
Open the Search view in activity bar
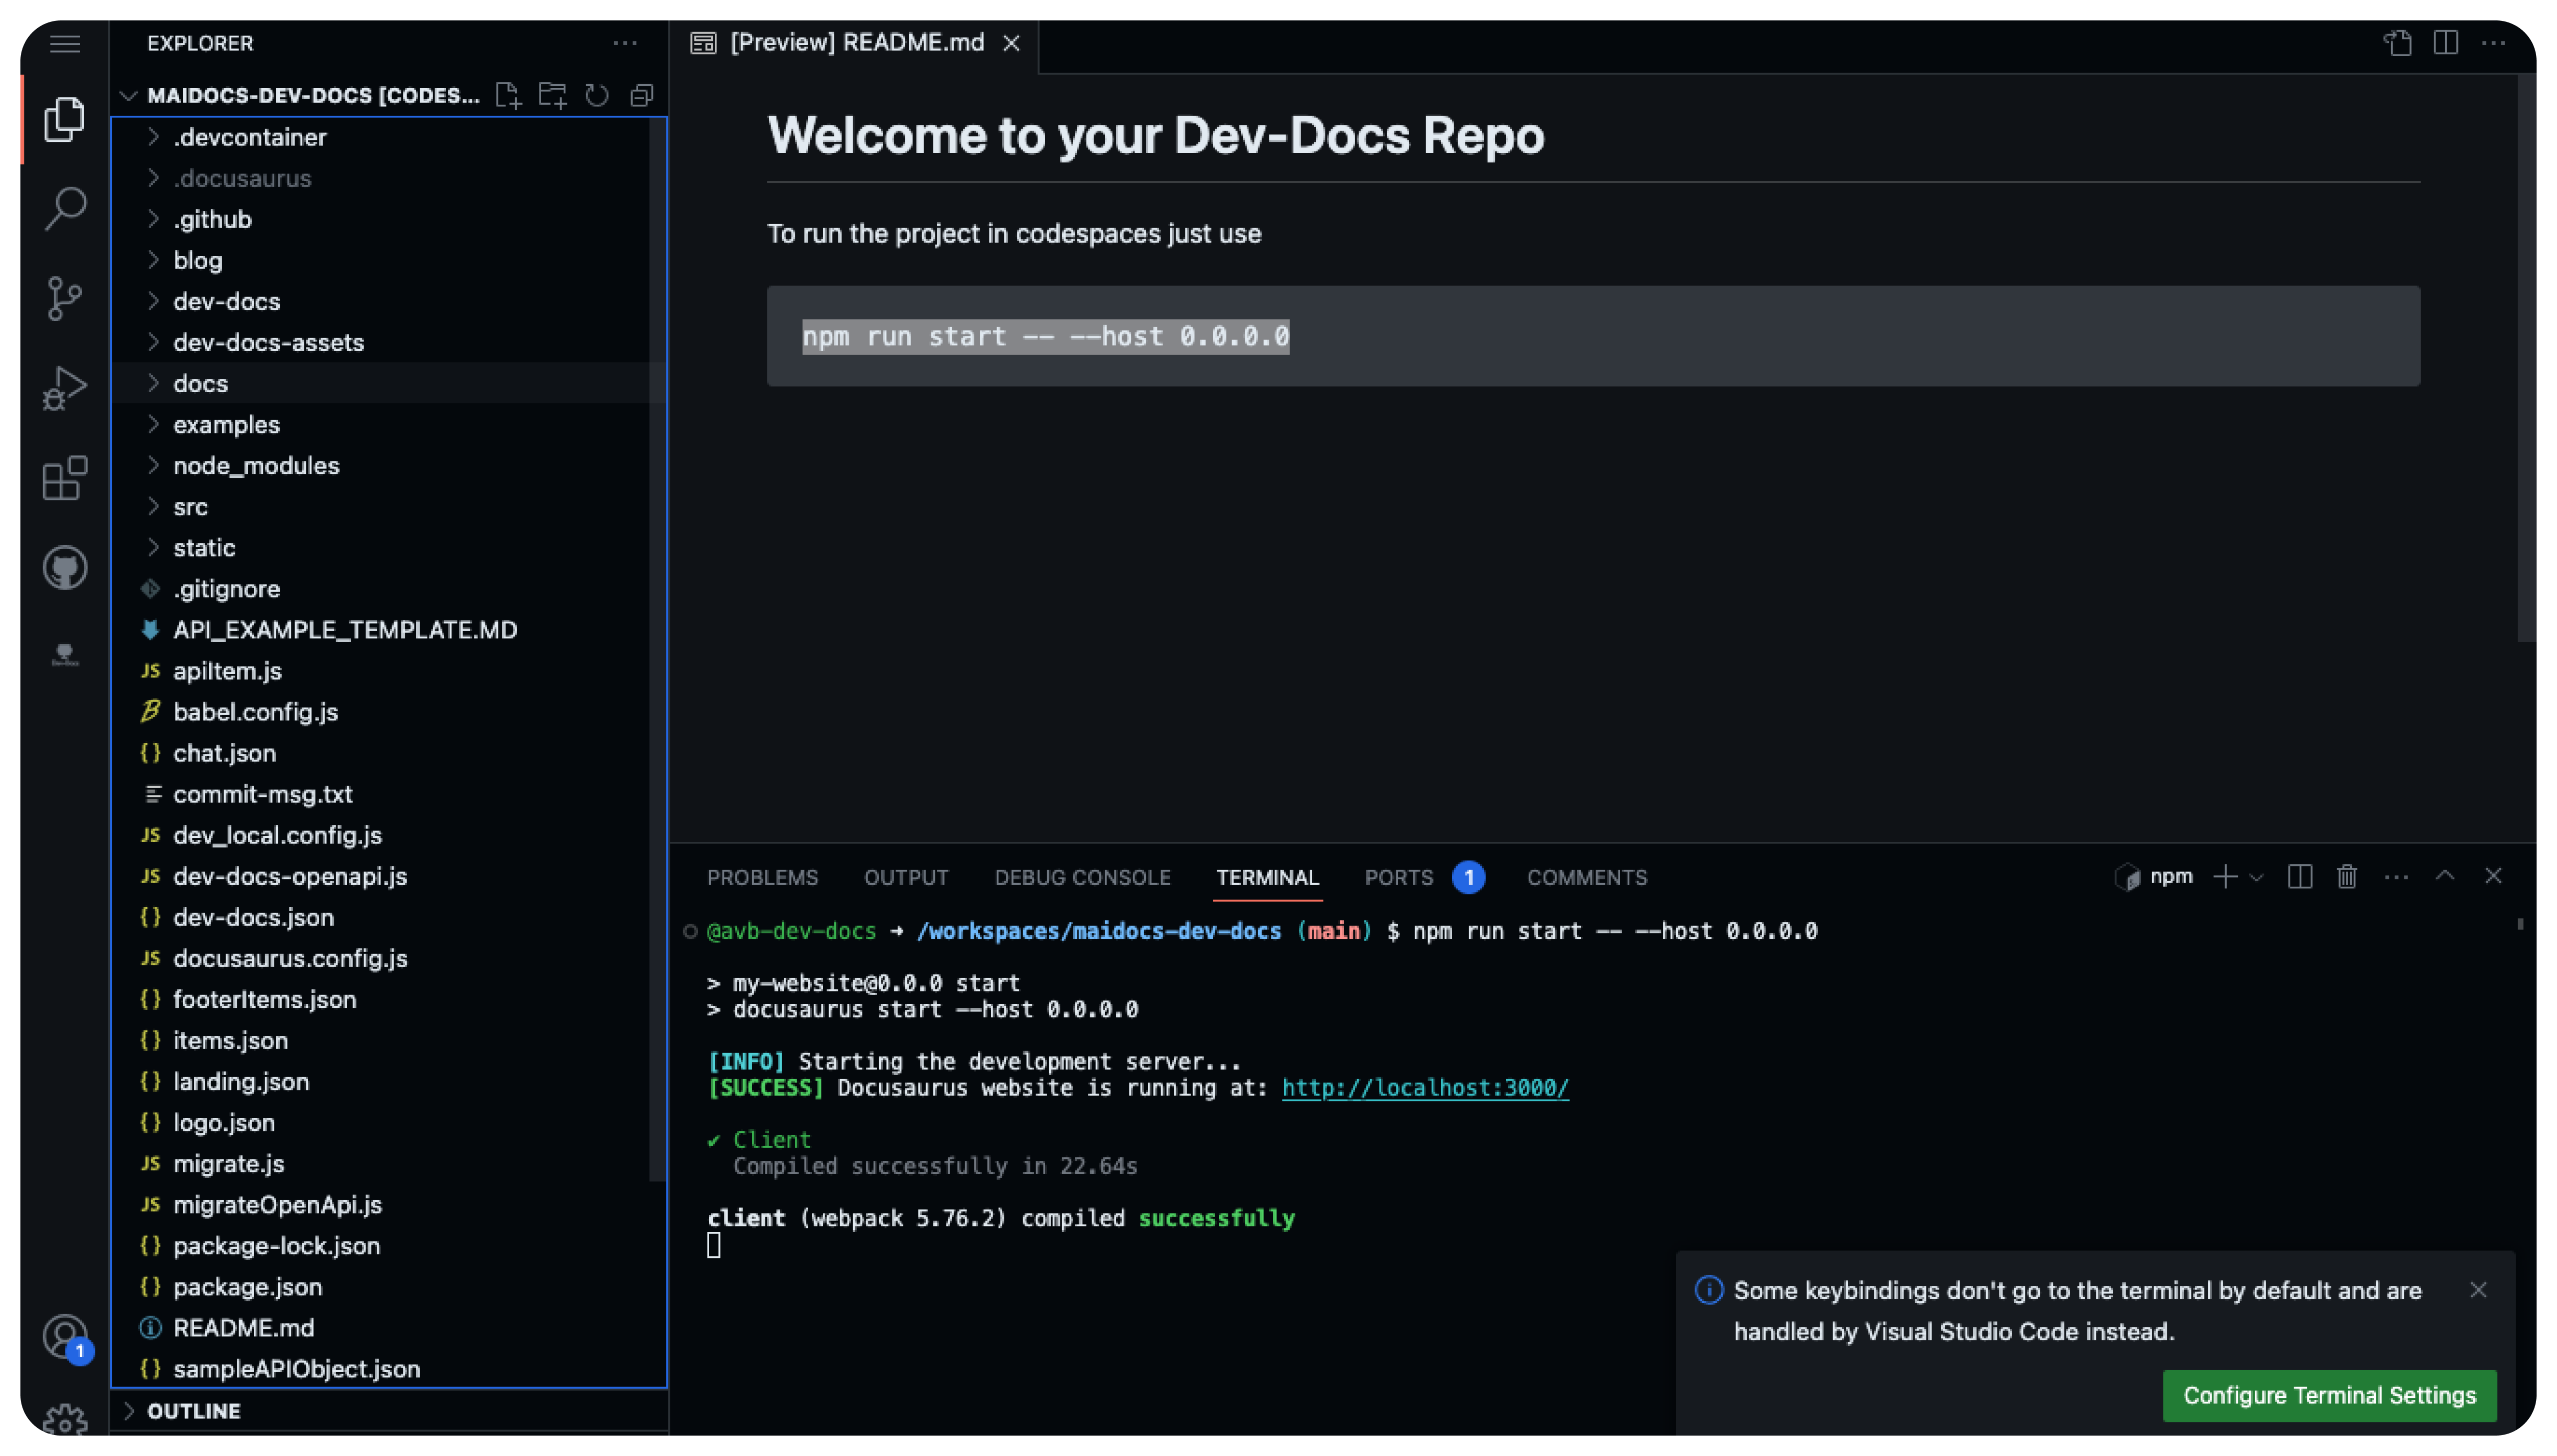(65, 209)
